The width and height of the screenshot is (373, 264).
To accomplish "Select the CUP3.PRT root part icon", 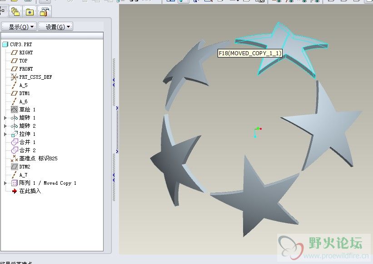I will pos(5,44).
